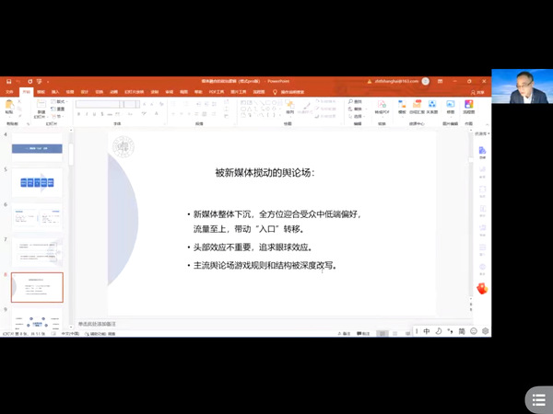Viewport: 553px width, 414px height.
Task: Click the 重置 reset slide button
Action: [x=58, y=109]
